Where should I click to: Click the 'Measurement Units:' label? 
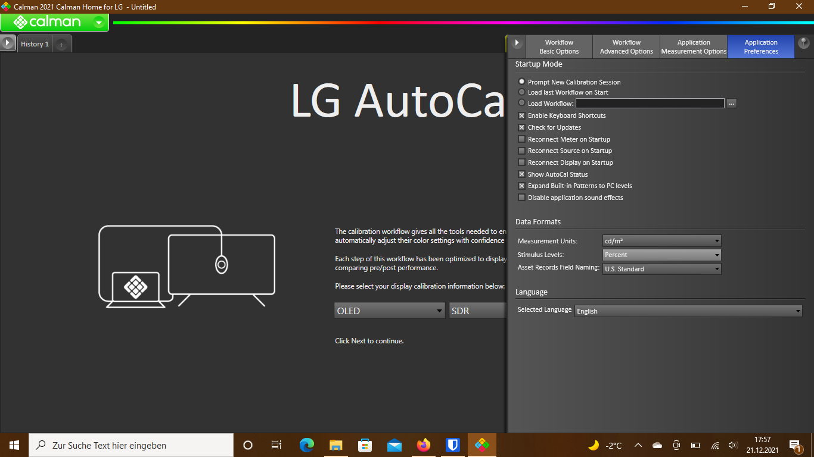[548, 241]
